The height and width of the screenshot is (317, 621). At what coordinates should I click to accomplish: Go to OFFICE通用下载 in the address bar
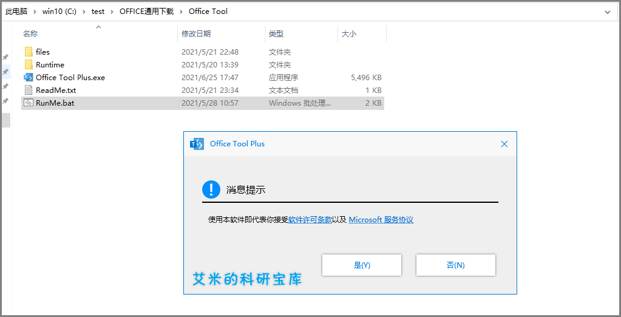pyautogui.click(x=146, y=12)
